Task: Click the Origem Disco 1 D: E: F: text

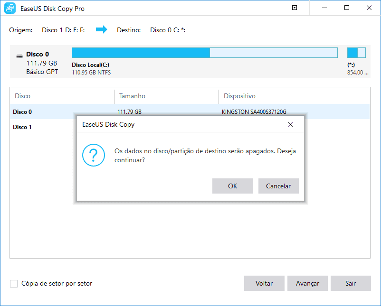Action: pyautogui.click(x=47, y=30)
